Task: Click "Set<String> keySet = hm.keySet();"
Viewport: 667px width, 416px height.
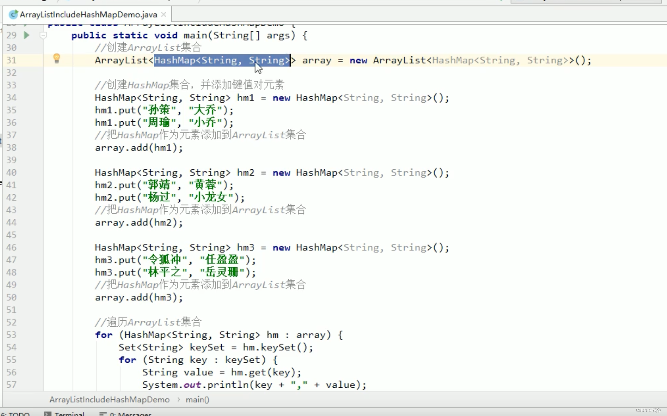Action: pos(216,347)
